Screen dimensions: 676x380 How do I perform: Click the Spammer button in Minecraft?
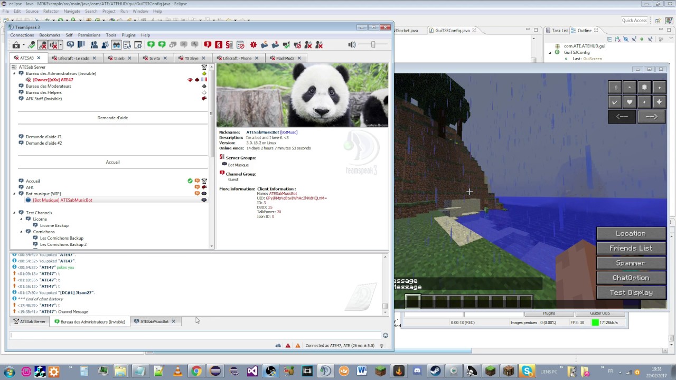click(631, 263)
